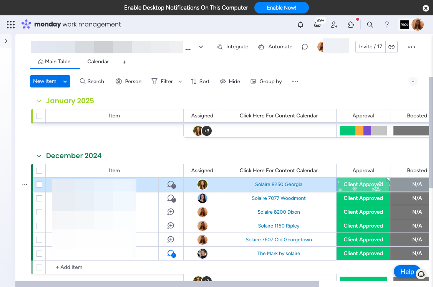The image size is (433, 287).
Task: Open the user profile avatar in top bar
Action: pos(418,25)
